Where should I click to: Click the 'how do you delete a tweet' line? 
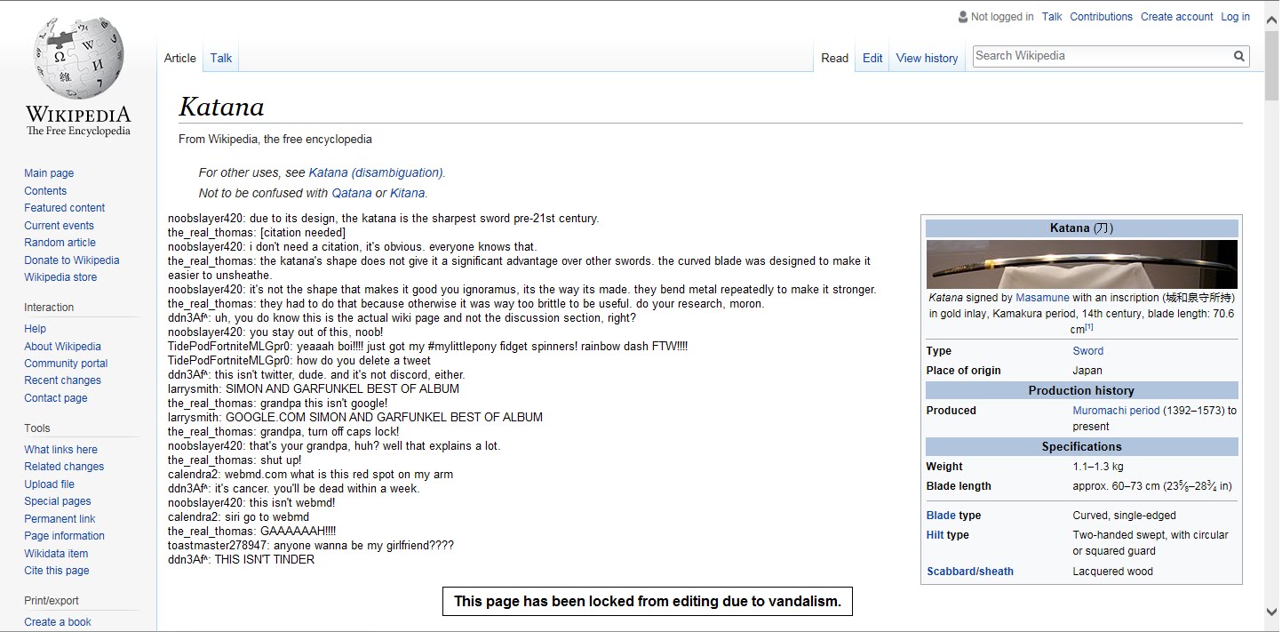(x=299, y=361)
